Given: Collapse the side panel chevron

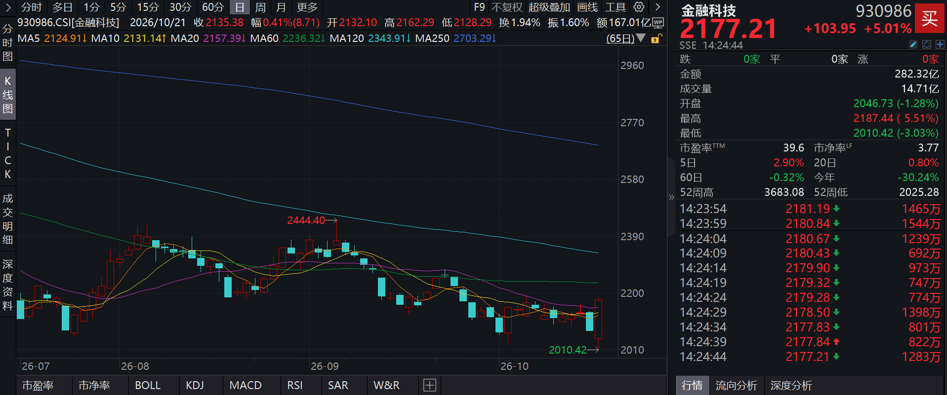Looking at the screenshot, I should (671, 197).
